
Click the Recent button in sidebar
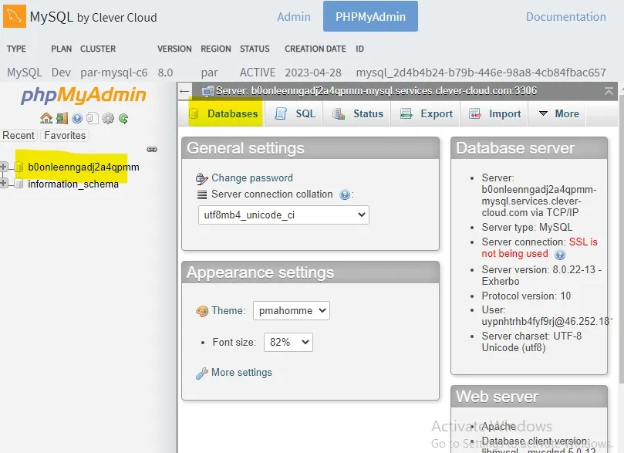coord(19,135)
